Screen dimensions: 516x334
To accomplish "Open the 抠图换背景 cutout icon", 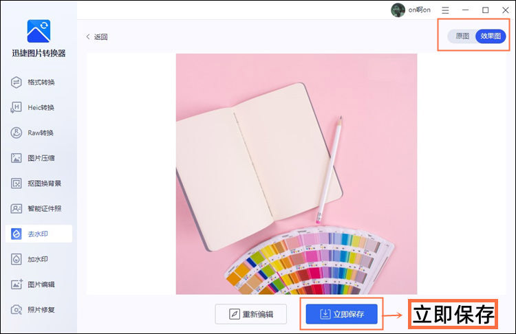I will [x=16, y=183].
